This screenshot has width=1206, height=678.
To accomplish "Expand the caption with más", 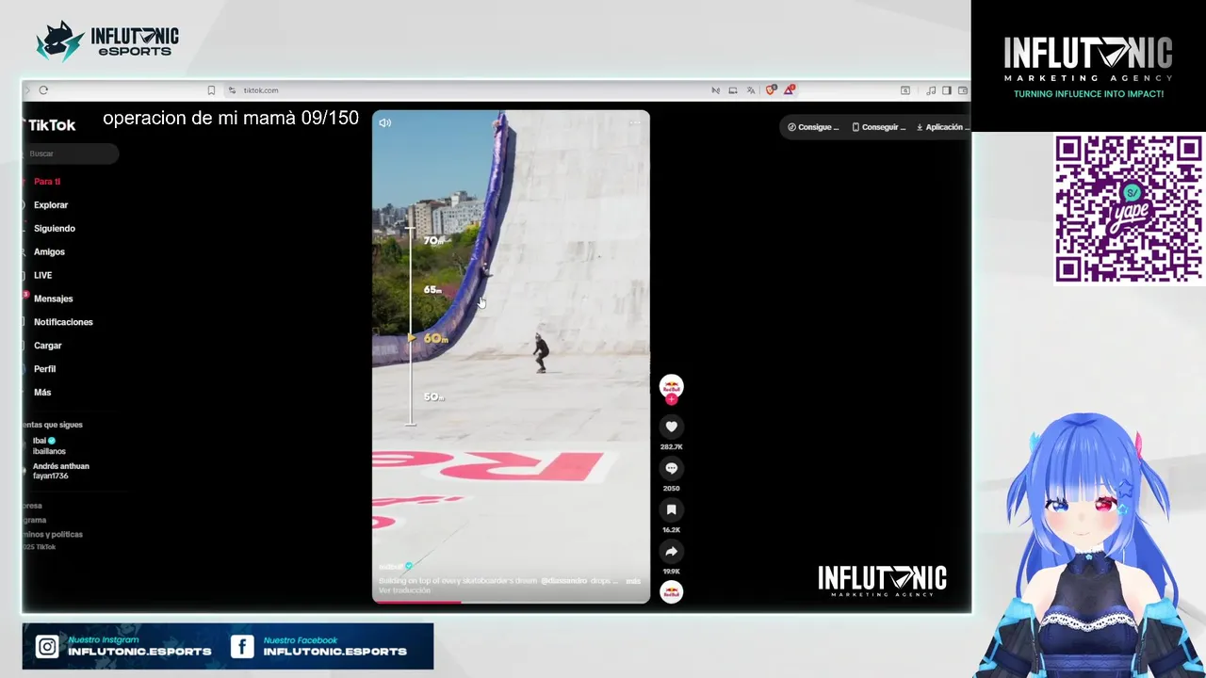I will [x=633, y=581].
